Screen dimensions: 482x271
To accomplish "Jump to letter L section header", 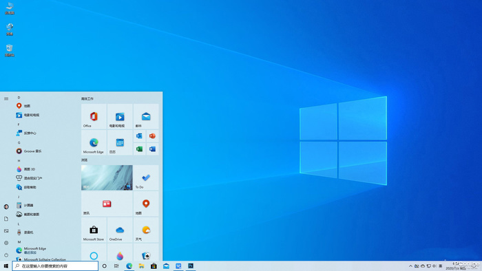I will click(19, 224).
